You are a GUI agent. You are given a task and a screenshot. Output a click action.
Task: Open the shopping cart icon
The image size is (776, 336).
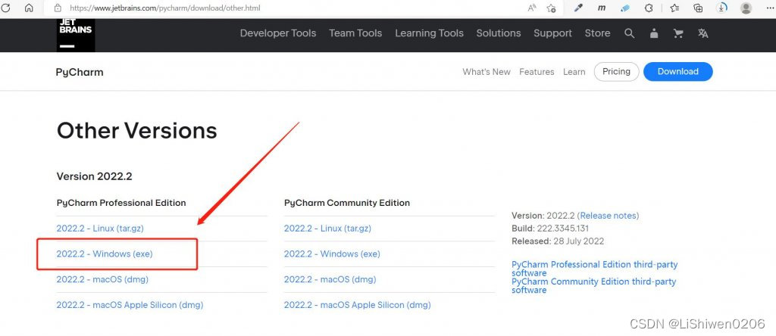point(678,33)
